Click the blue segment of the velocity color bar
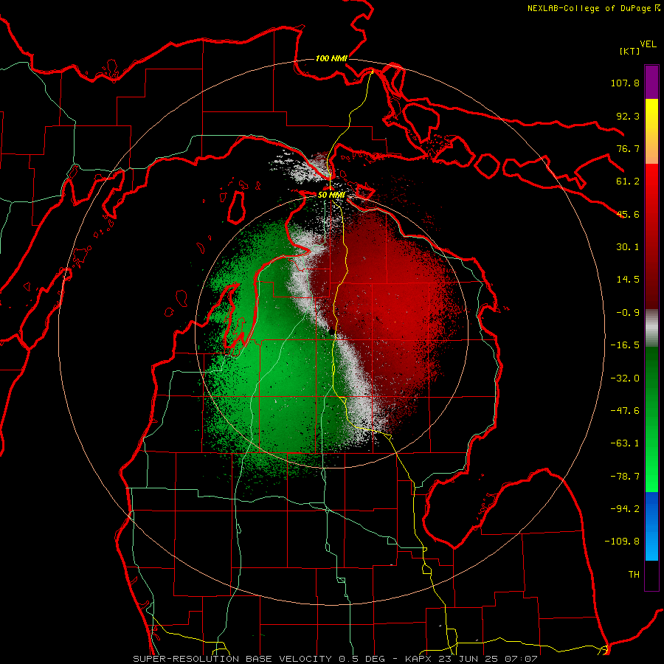Screen dimensions: 664x664 point(651,526)
